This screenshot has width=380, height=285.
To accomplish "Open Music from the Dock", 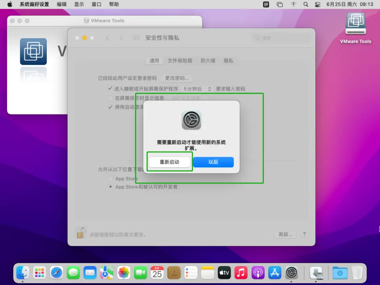I will tap(241, 273).
